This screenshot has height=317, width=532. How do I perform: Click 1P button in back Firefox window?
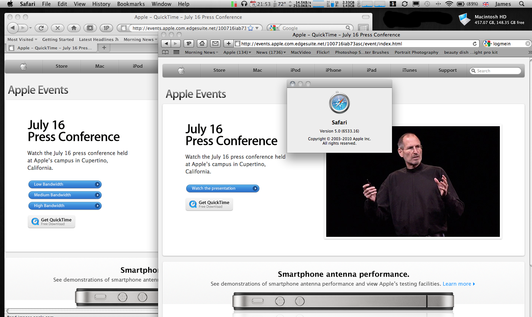click(x=106, y=28)
